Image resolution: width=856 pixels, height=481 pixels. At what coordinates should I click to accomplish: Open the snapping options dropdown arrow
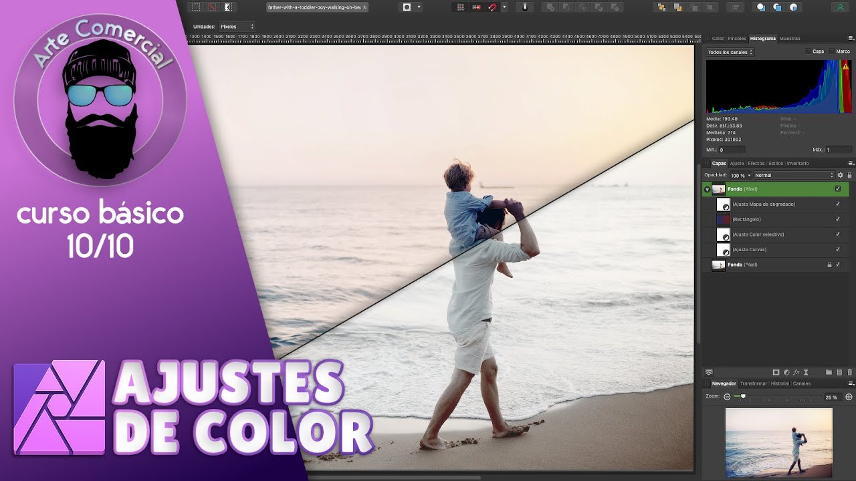(x=504, y=7)
